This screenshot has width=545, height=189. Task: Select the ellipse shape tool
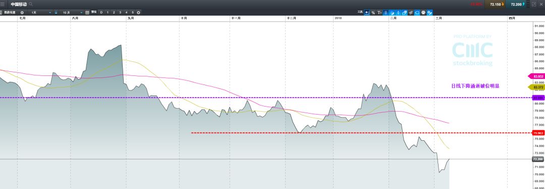click(417, 13)
